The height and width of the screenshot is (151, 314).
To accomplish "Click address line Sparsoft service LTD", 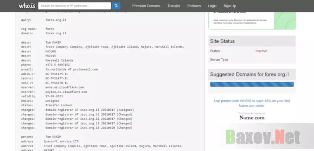I will click(61, 141).
